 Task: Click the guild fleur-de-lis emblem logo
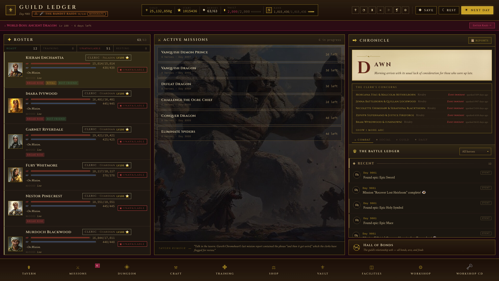coord(11,10)
